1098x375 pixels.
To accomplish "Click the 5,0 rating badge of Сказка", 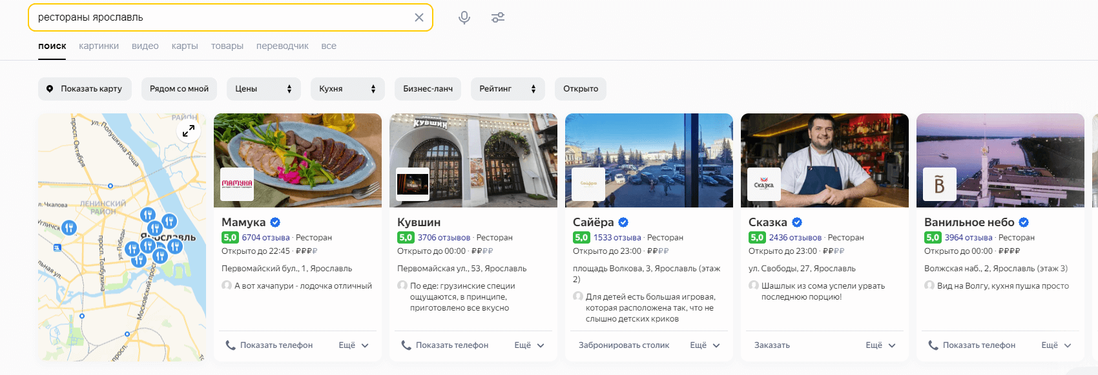I will click(x=757, y=238).
